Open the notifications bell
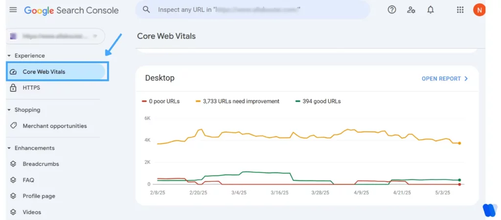The width and height of the screenshot is (501, 220). [431, 10]
